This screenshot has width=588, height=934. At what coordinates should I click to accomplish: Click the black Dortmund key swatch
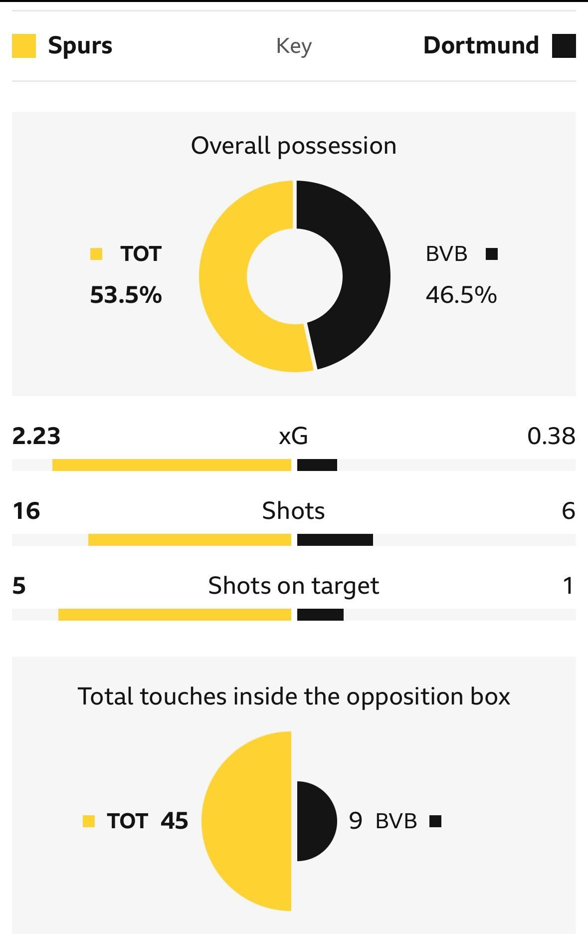coord(564,46)
